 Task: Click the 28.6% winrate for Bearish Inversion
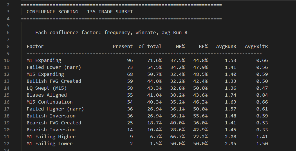coord(177,130)
